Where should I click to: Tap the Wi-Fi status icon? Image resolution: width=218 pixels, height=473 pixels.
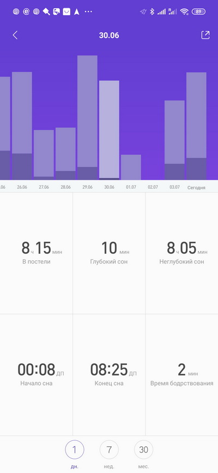184,12
